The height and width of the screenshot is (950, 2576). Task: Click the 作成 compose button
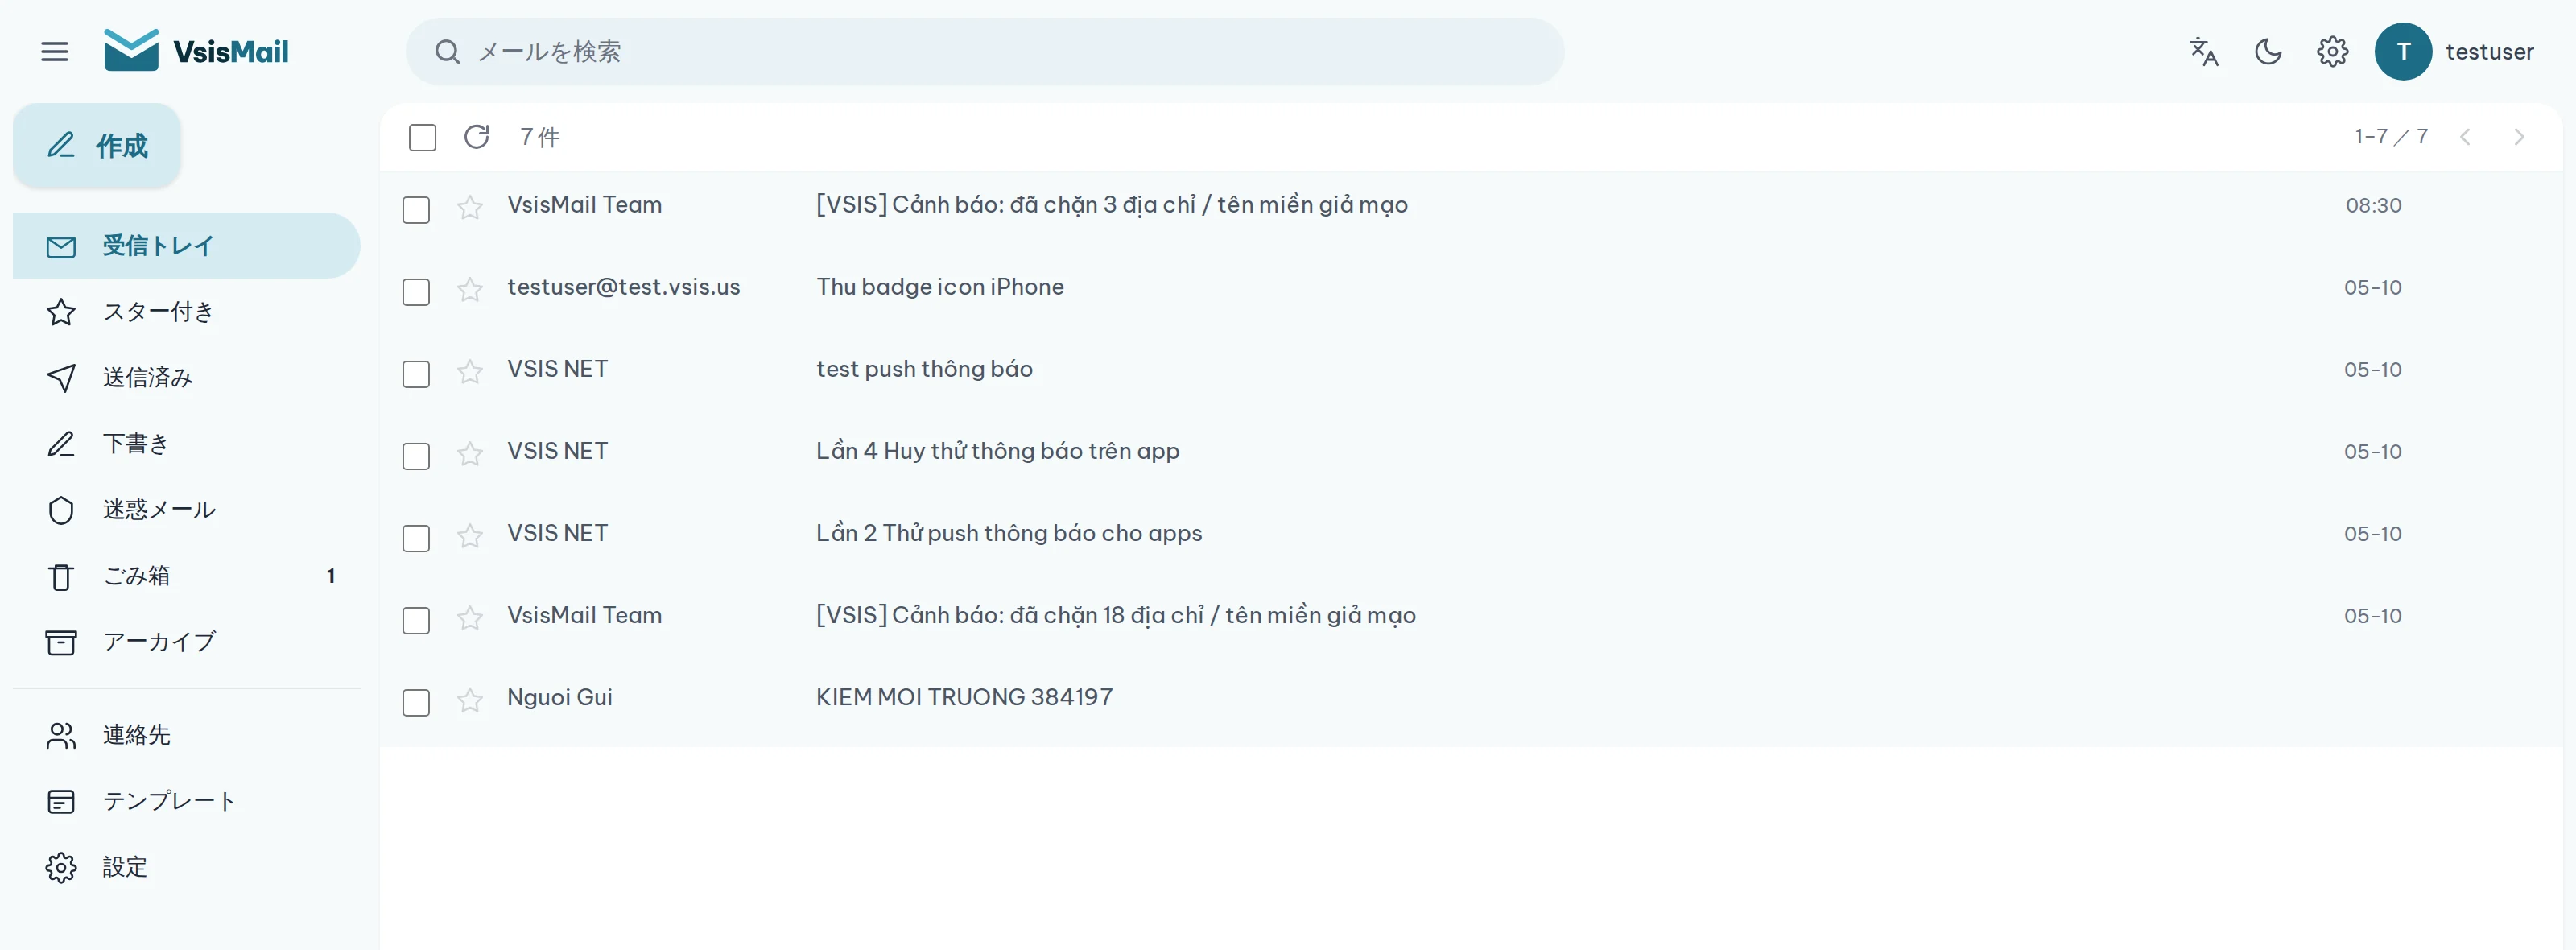pos(97,145)
